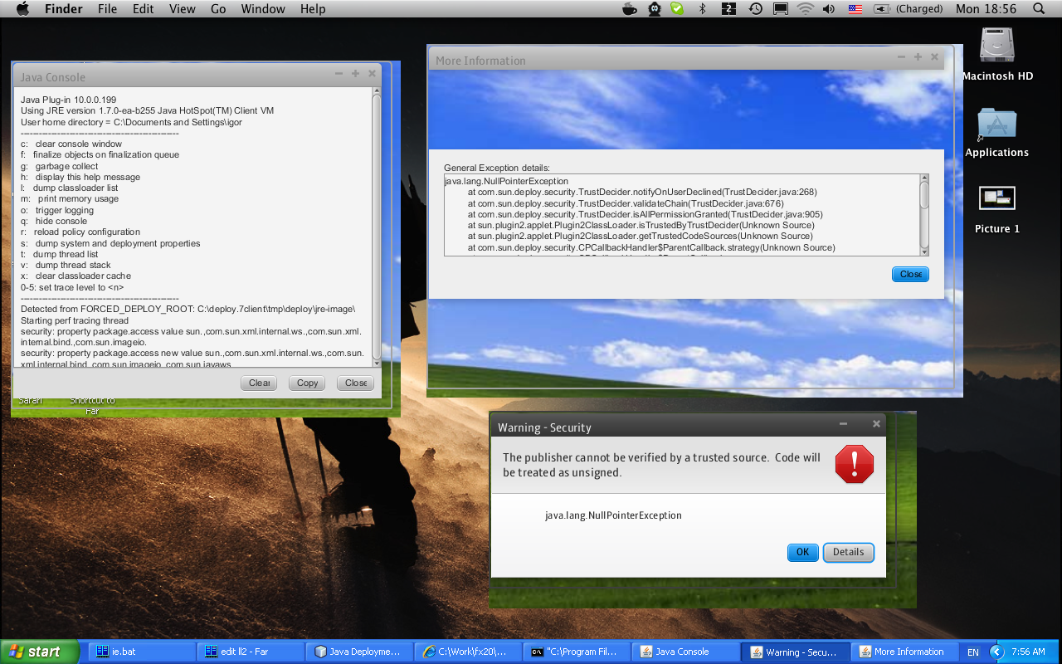Open the Applications folder icon
The image size is (1062, 664).
[x=996, y=124]
